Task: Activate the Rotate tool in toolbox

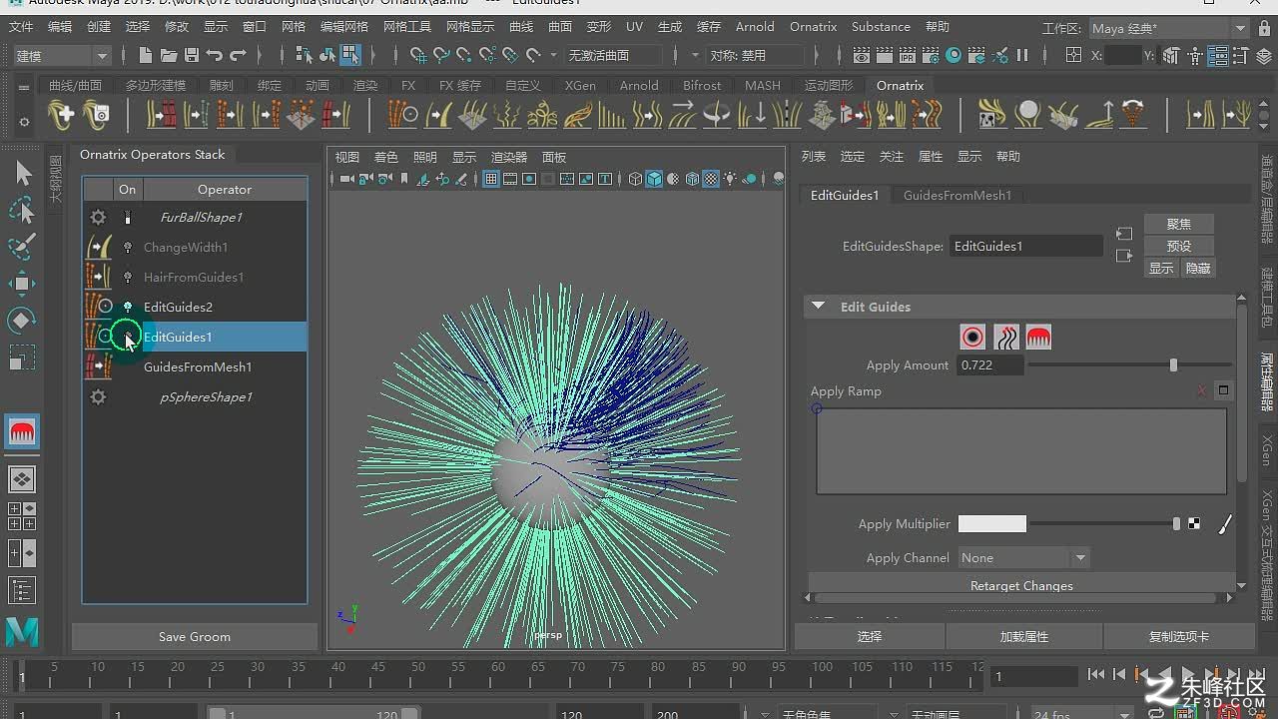Action: (x=22, y=321)
